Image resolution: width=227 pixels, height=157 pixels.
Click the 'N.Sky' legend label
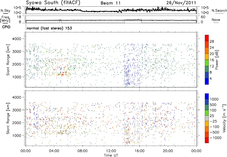5,10
